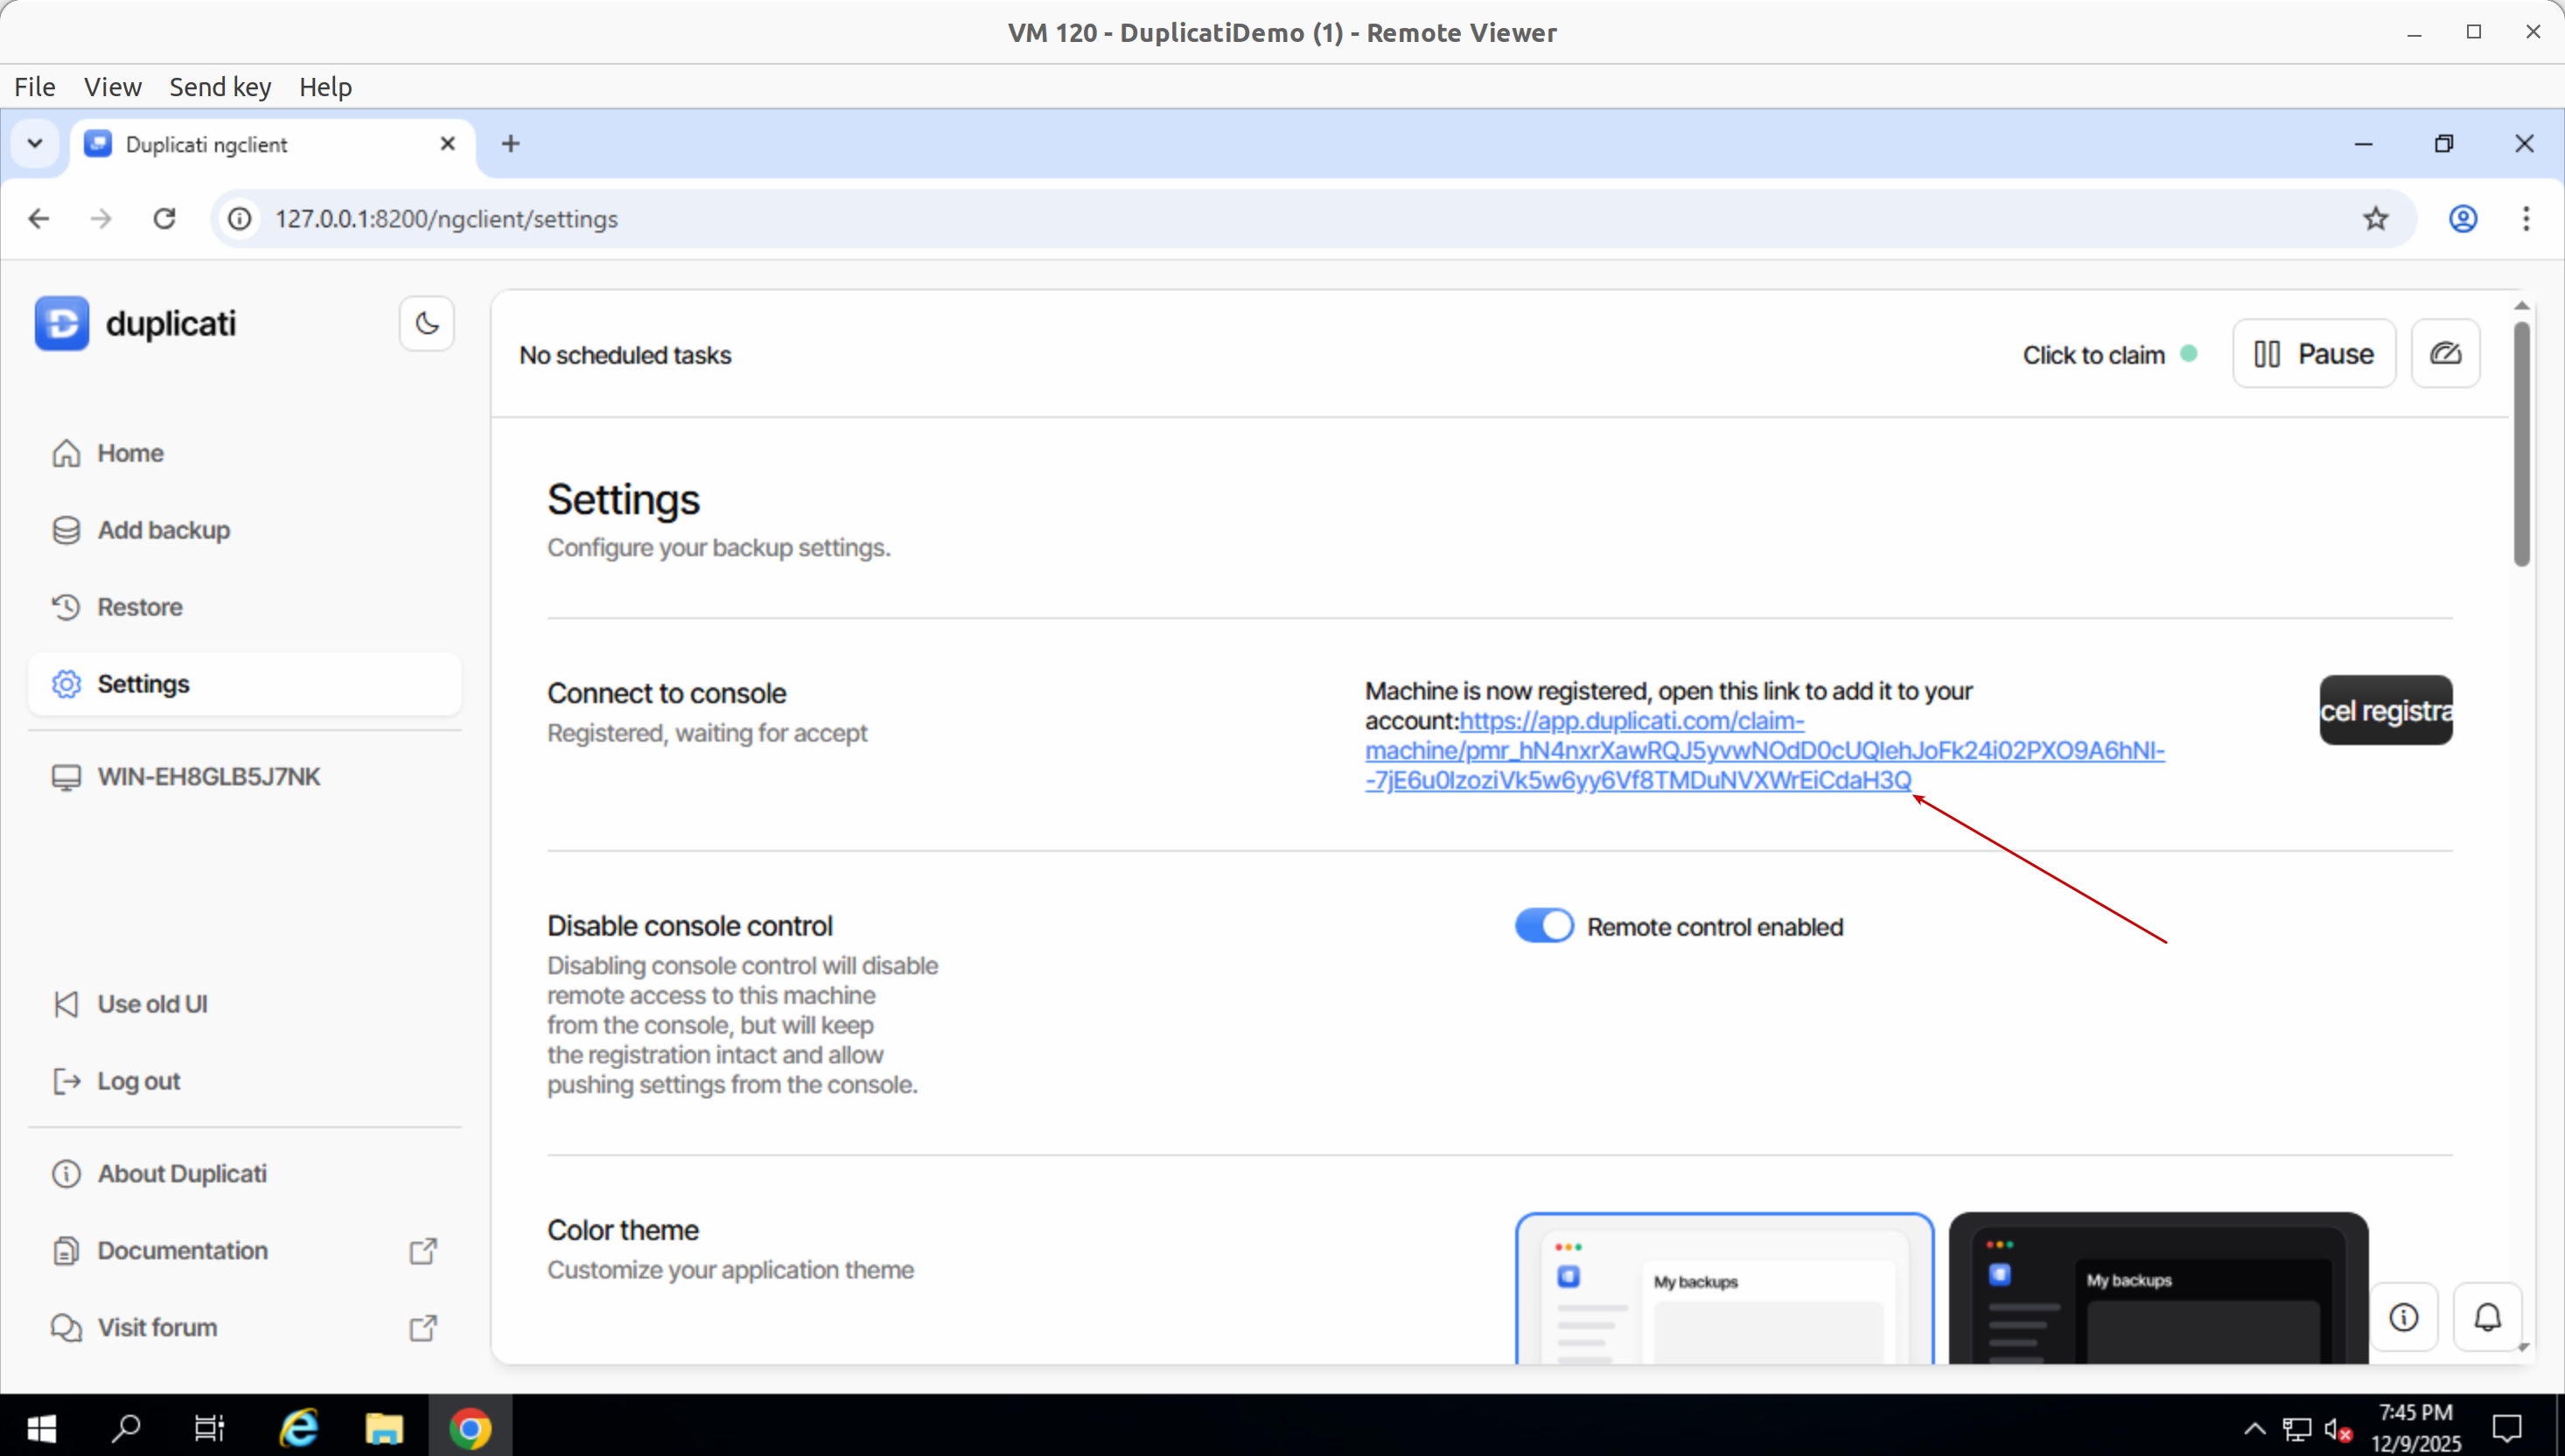Open the notifications bell icon

point(2487,1317)
